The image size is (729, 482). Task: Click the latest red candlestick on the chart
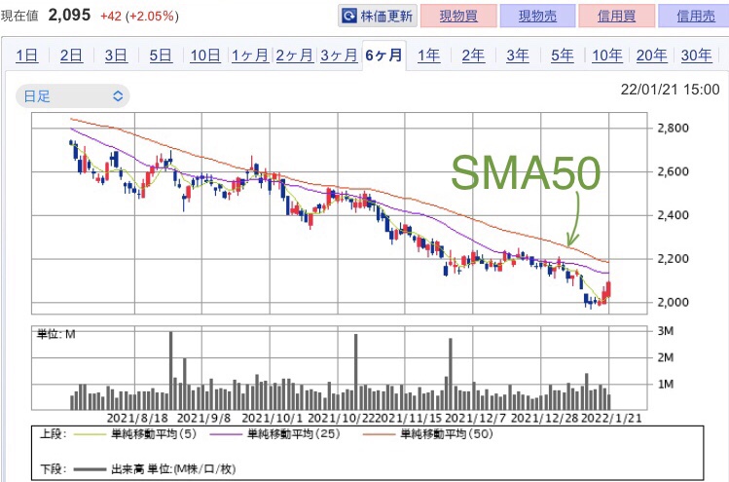point(608,289)
